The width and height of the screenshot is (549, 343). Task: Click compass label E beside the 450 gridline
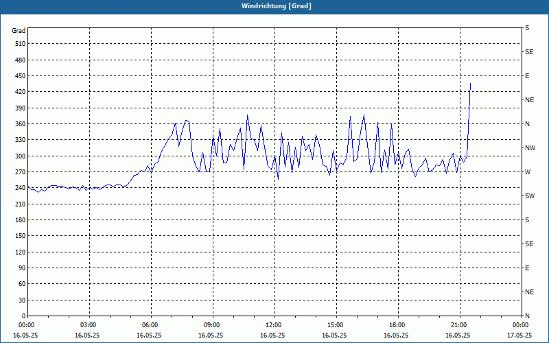(527, 76)
